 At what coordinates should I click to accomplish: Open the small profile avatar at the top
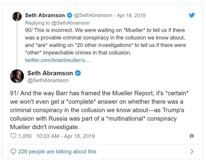(x=17, y=16)
